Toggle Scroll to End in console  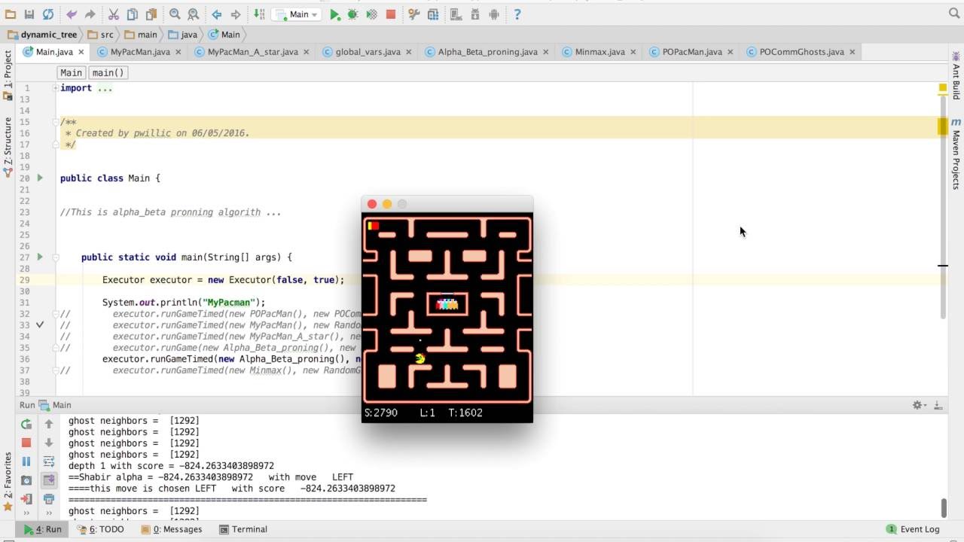pyautogui.click(x=49, y=480)
